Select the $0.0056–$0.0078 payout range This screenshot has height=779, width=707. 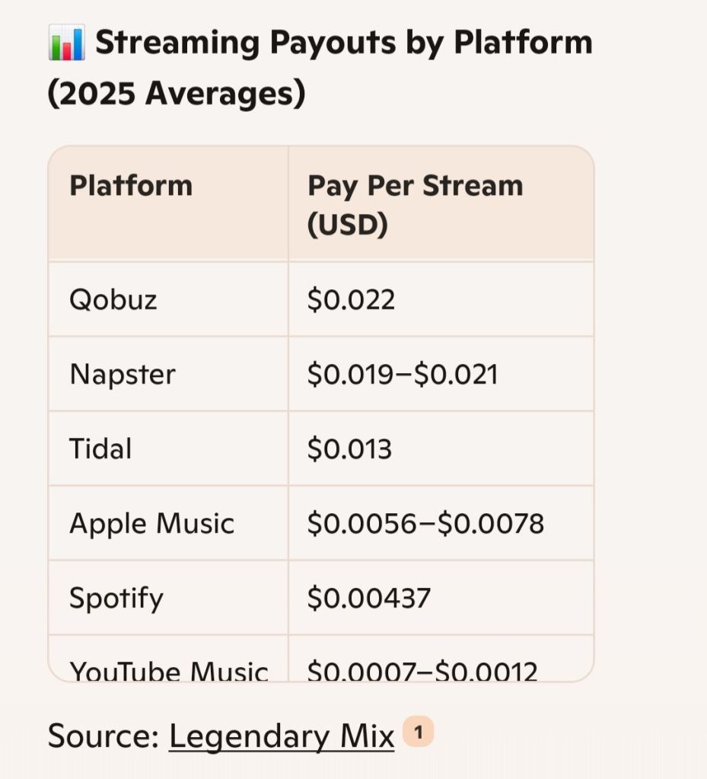click(425, 523)
